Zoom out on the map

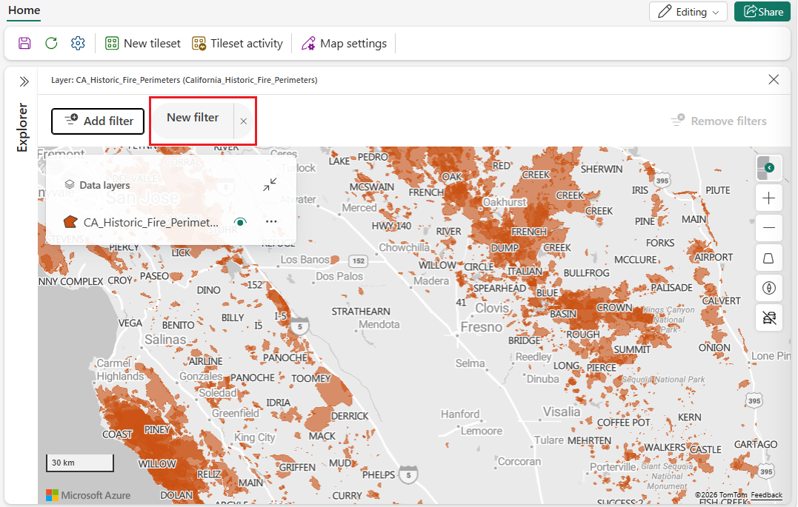point(768,228)
